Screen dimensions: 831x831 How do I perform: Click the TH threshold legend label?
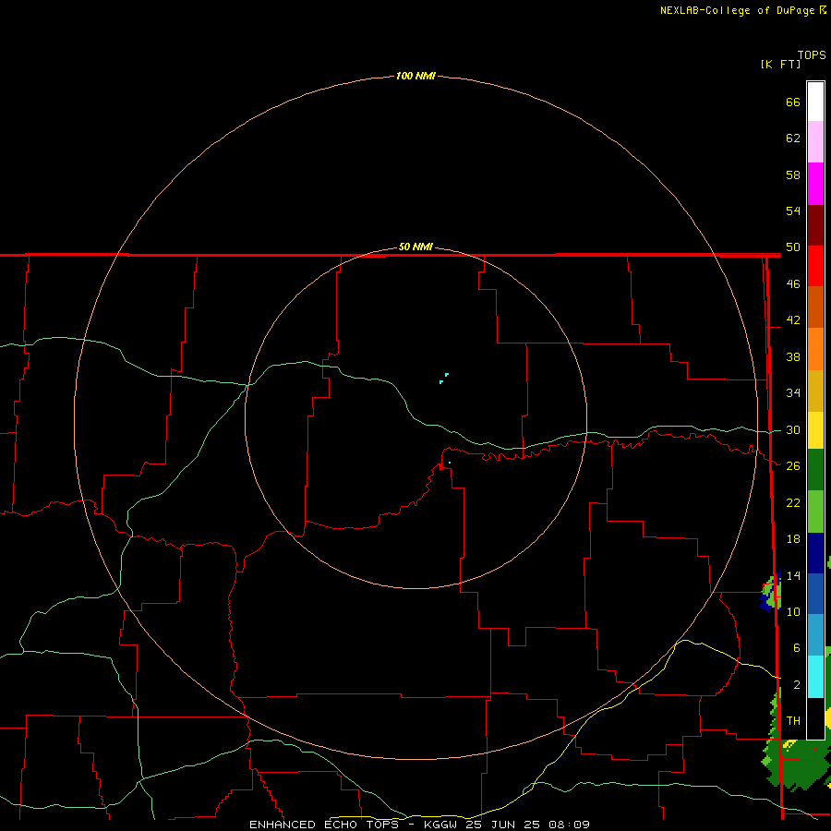pyautogui.click(x=793, y=721)
